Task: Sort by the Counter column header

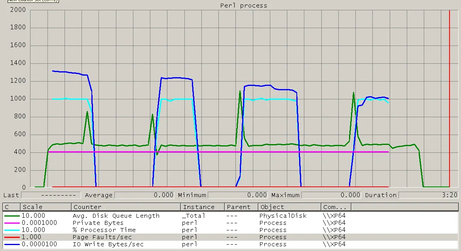Action: pyautogui.click(x=126, y=207)
